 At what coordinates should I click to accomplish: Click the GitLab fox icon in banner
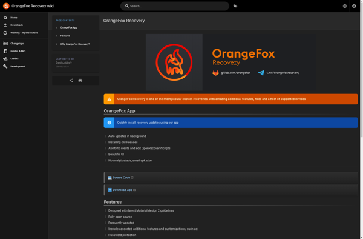pos(215,73)
